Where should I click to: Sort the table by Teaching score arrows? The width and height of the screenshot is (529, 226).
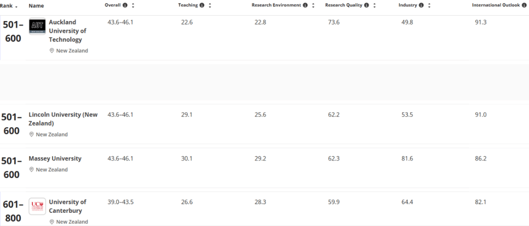(210, 5)
